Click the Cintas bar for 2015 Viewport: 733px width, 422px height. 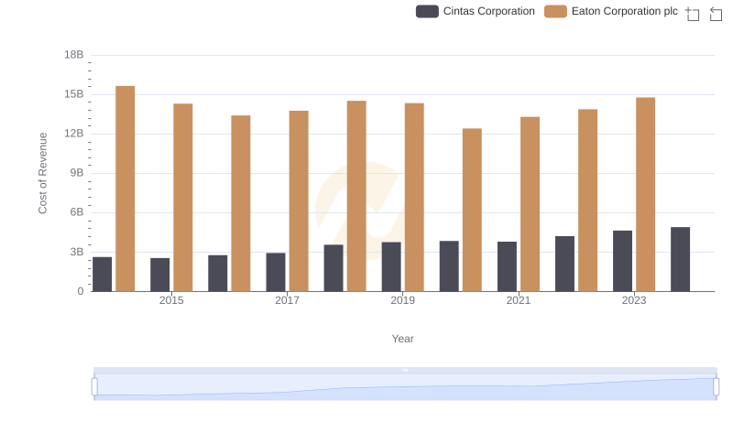[x=159, y=275]
